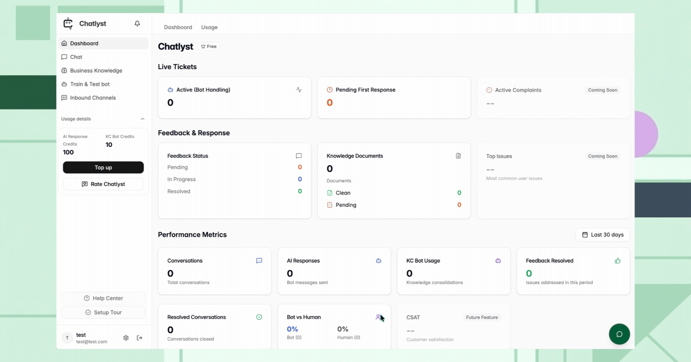Click purple bot icon in KC Bot Usage
The image size is (691, 362).
click(x=498, y=261)
